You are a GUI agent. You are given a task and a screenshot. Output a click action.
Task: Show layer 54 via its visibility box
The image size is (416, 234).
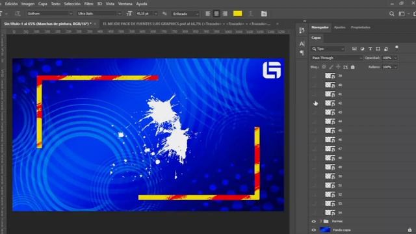[314, 213]
